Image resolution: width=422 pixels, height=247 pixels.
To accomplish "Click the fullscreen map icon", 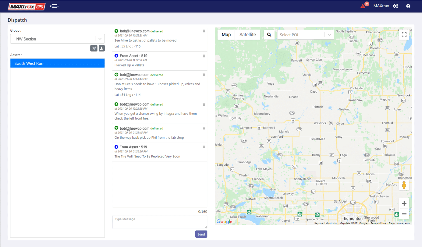I will click(x=404, y=34).
